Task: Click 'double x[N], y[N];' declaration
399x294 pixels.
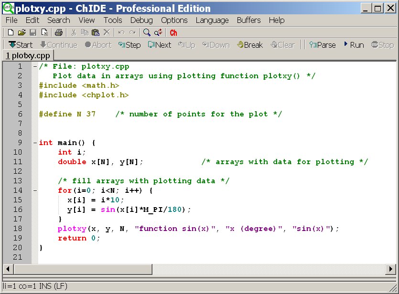Action: (x=100, y=162)
